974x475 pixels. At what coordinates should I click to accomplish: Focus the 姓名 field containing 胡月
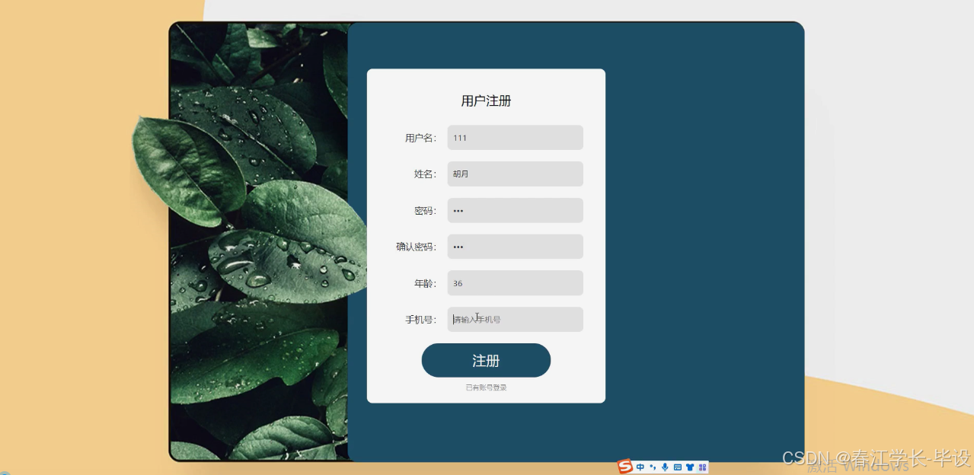(516, 174)
